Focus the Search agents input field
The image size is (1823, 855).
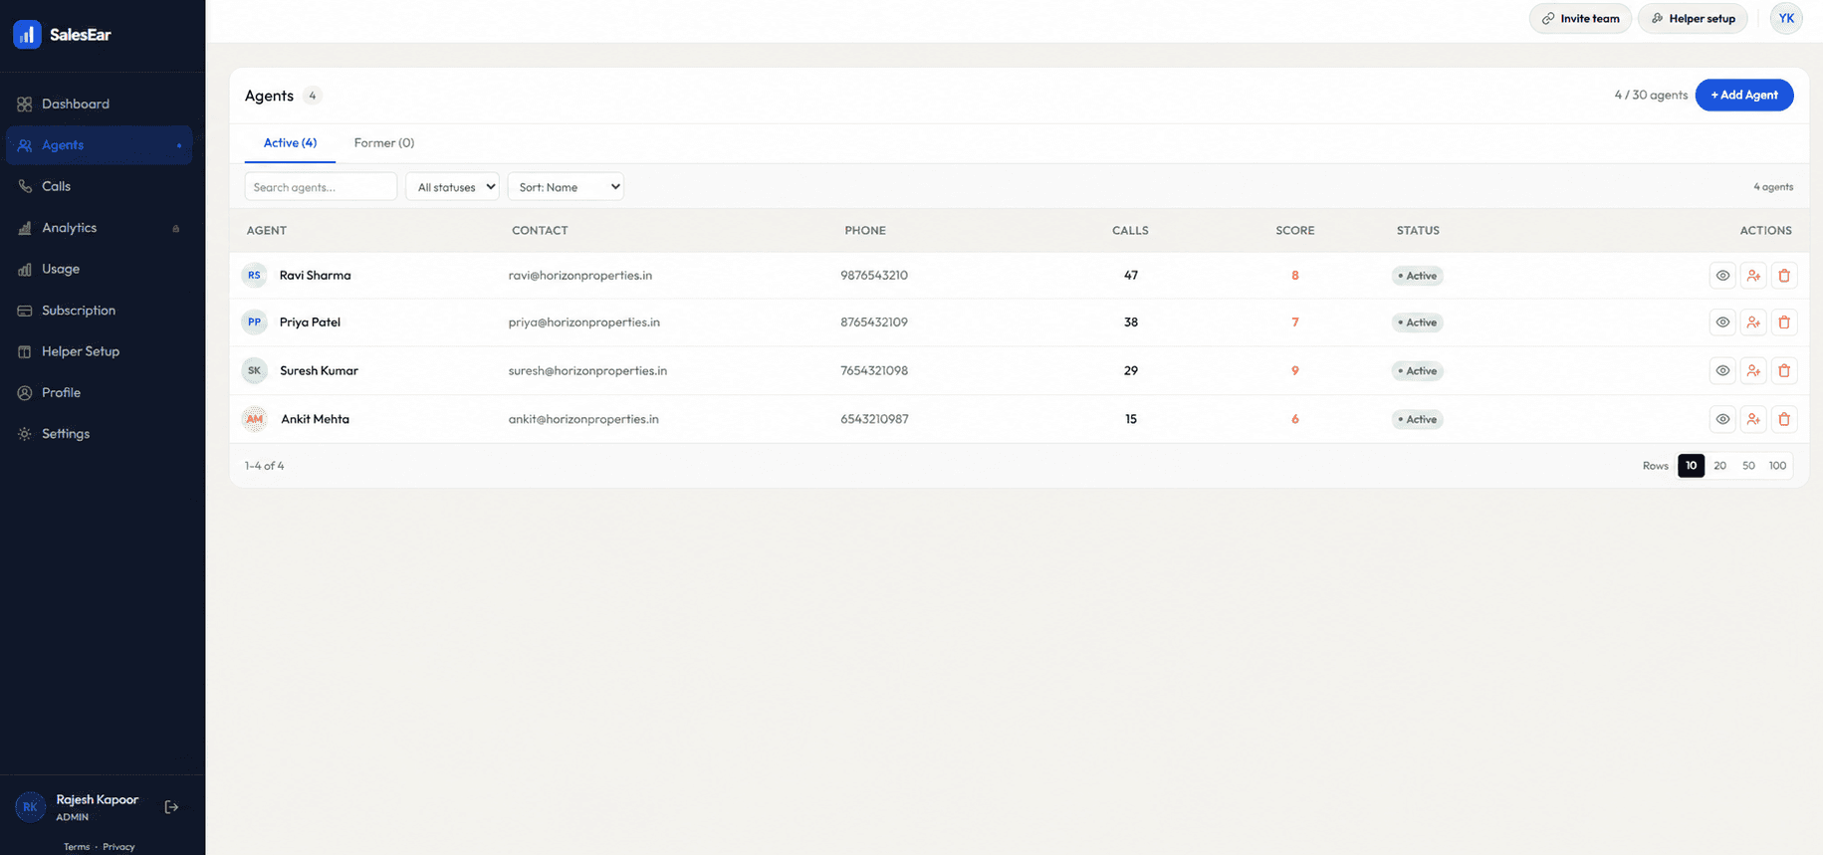point(321,187)
